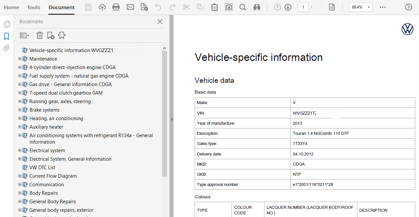Viewport: 419px width, 217px height.
Task: Collapse the navigation pane divider arrow
Action: click(x=171, y=119)
